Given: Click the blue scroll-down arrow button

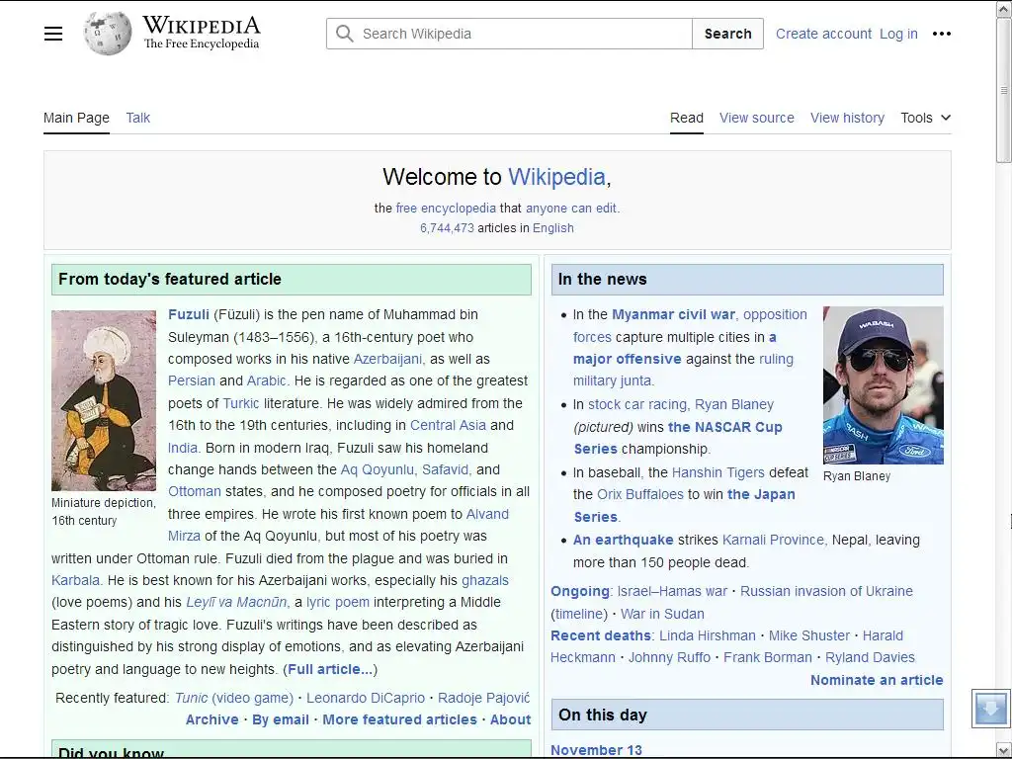Looking at the screenshot, I should coord(990,709).
